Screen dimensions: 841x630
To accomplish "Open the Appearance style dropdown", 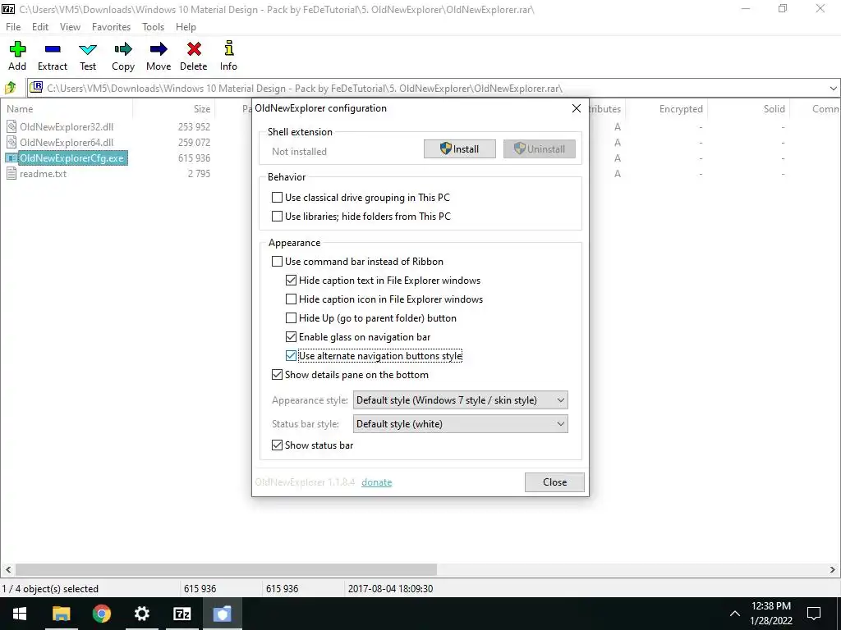I will coord(460,400).
